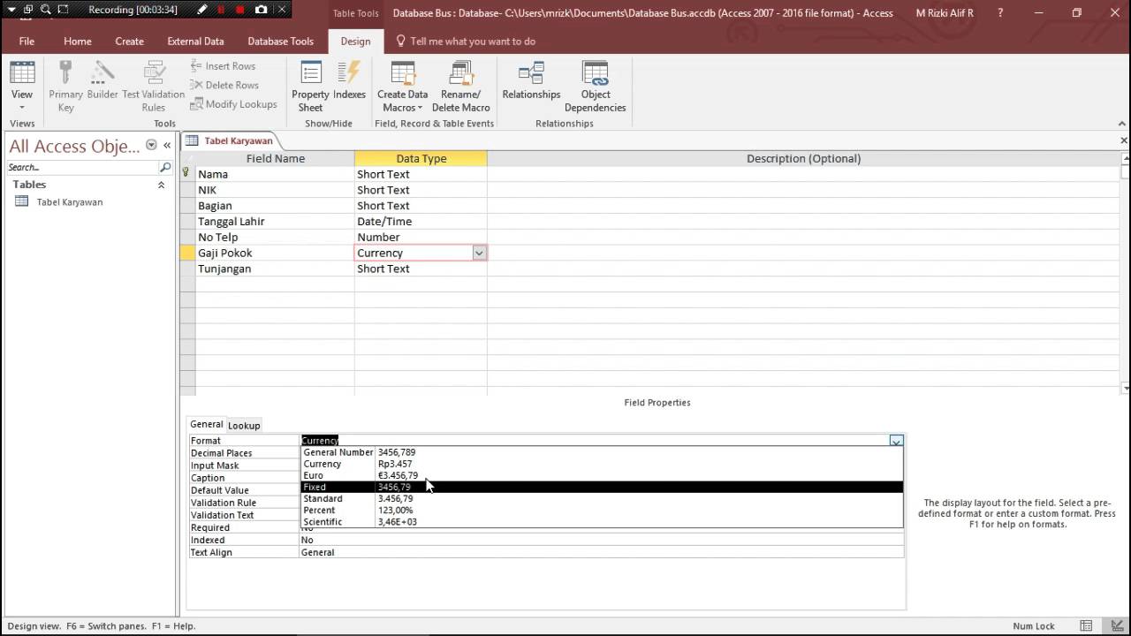Select the Bagian field name cell

click(x=275, y=206)
